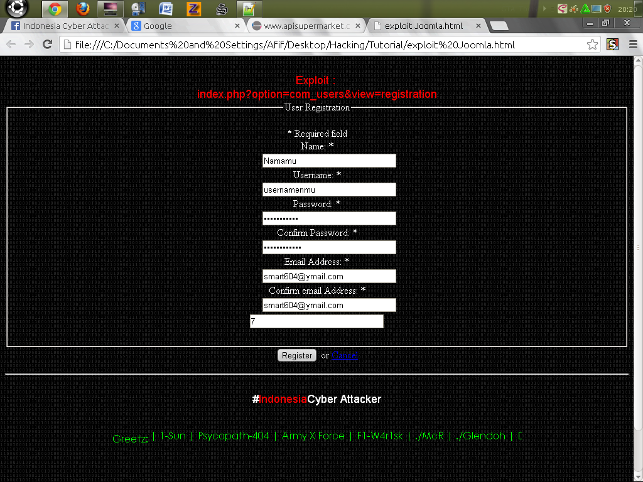Reload the exploit Joomla page
The width and height of the screenshot is (643, 482).
click(48, 45)
